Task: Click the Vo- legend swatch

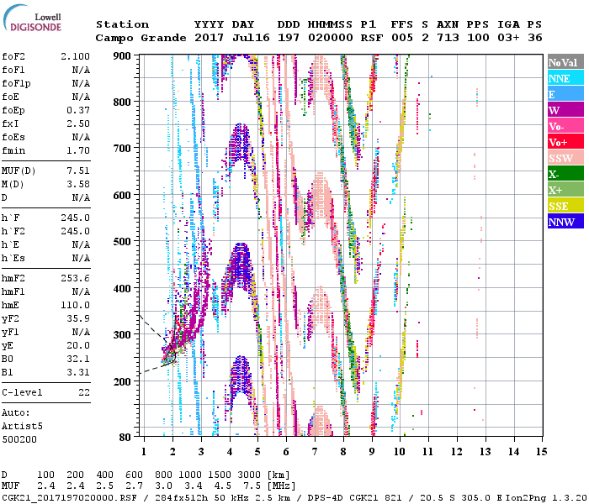Action: 565,126
